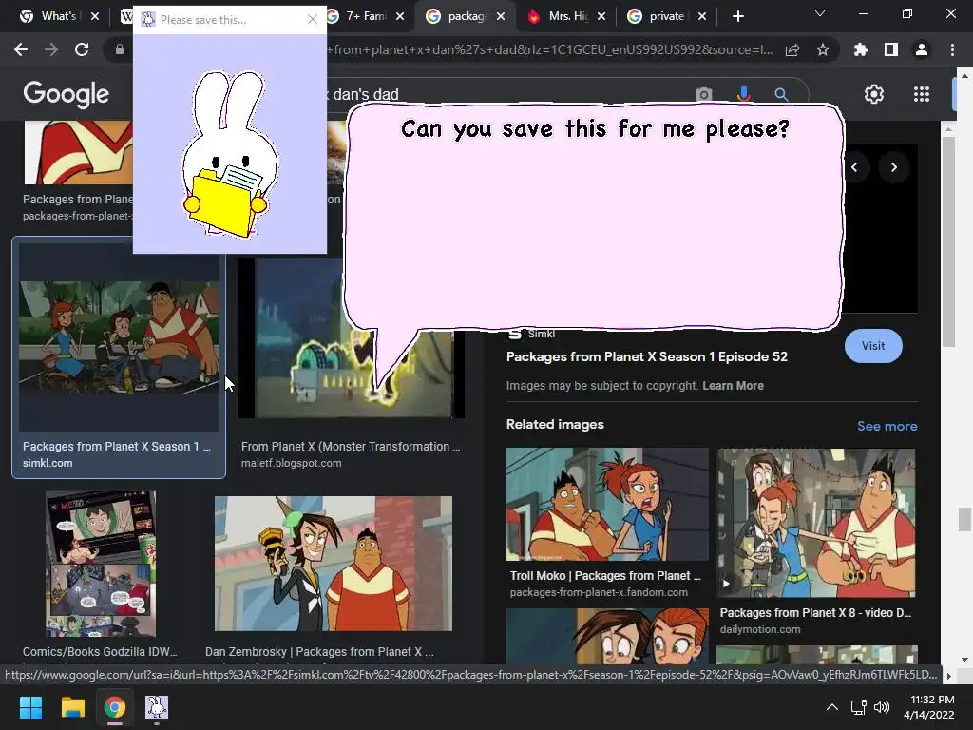Open Chrome three-dot menu
This screenshot has width=973, height=730.
952,49
